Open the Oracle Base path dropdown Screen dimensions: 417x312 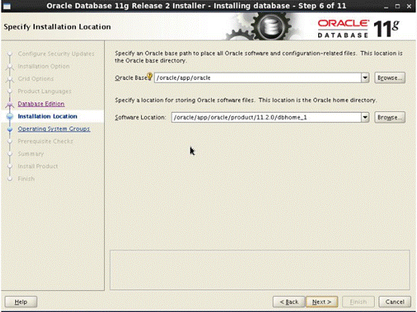tap(365, 77)
